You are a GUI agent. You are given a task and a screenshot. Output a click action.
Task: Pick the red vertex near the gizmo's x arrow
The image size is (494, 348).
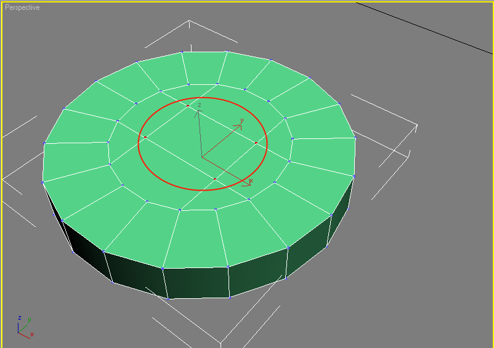[215, 179]
